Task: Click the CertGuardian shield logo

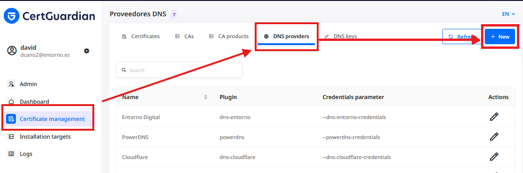Action: (11, 16)
